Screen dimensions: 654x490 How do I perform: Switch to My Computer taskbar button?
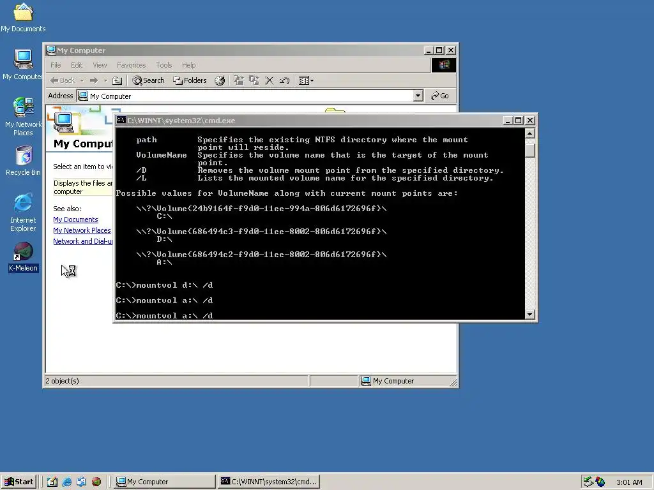[x=165, y=482]
